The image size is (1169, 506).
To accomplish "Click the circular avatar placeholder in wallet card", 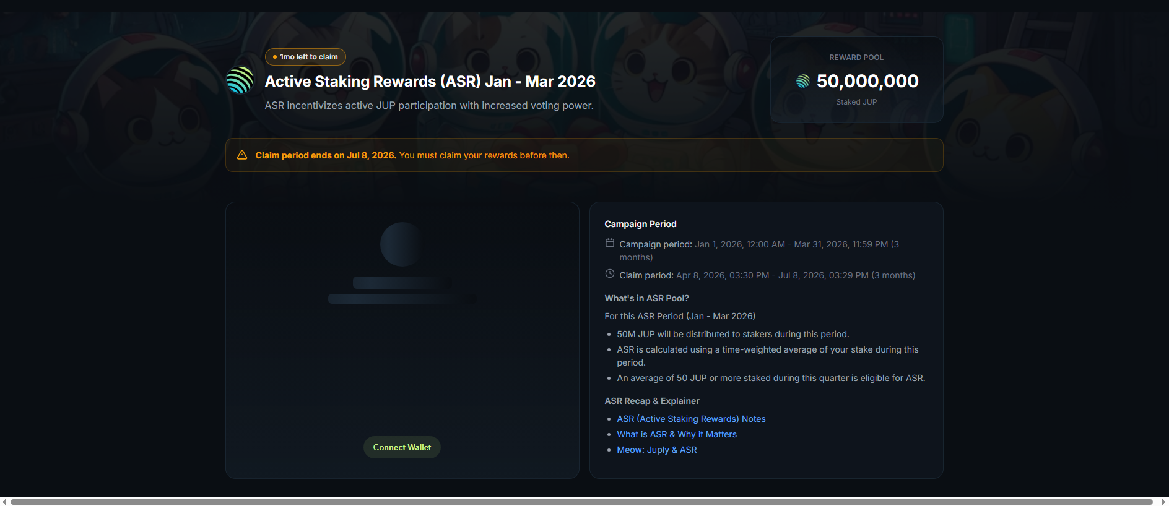I will pos(402,244).
